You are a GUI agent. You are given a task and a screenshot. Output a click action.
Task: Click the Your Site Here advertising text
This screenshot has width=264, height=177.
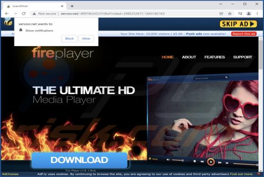(x=151, y=34)
